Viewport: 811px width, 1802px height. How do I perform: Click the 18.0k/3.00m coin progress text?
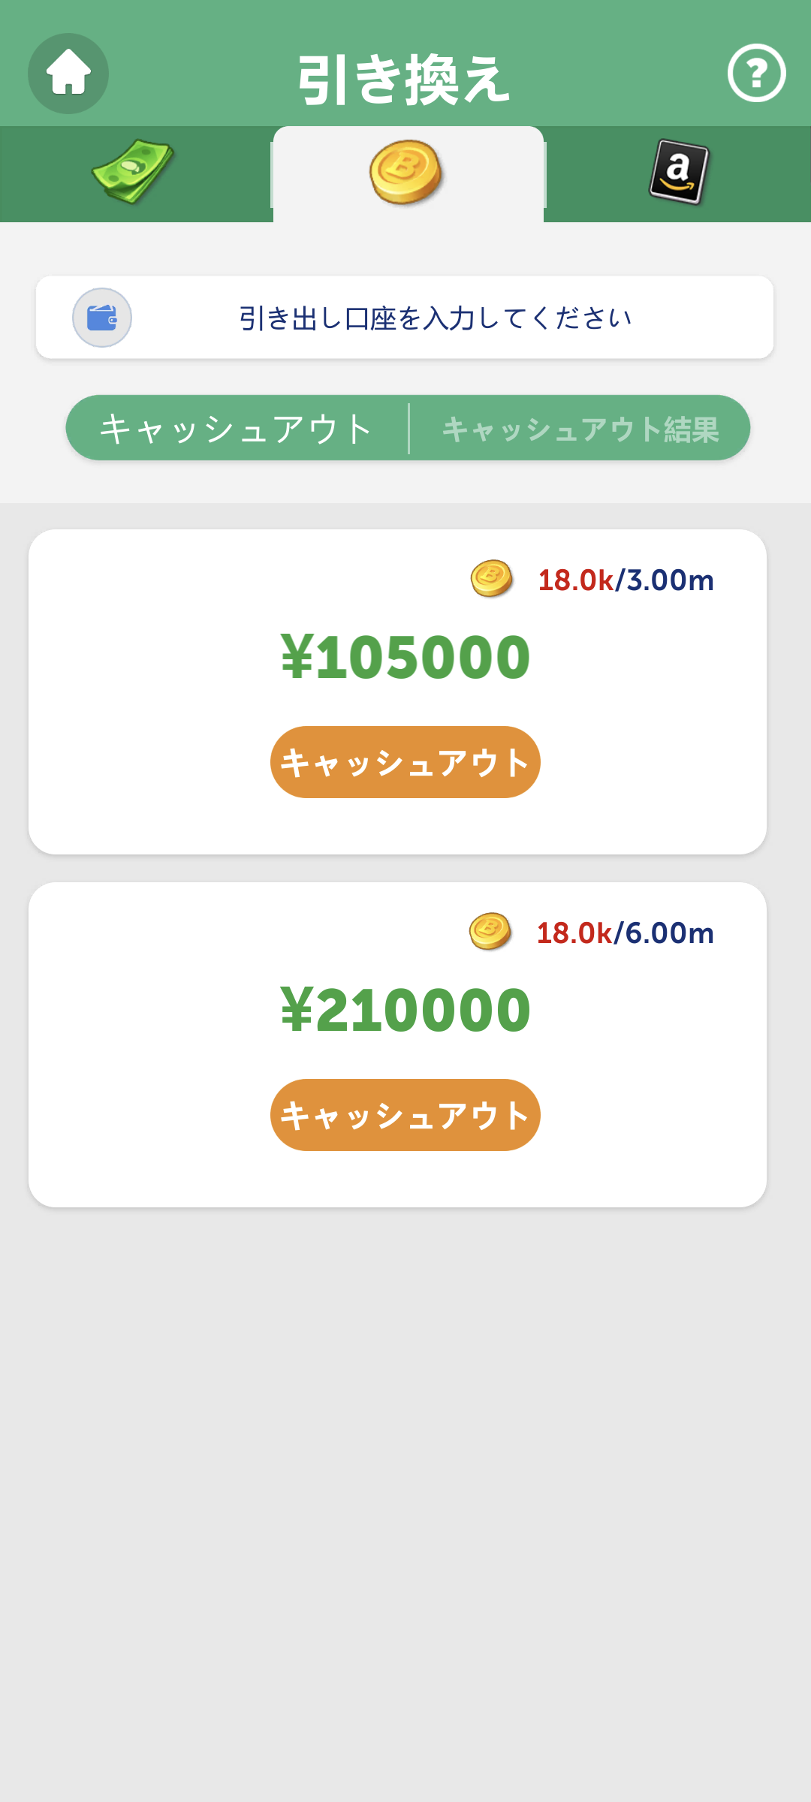(x=626, y=580)
